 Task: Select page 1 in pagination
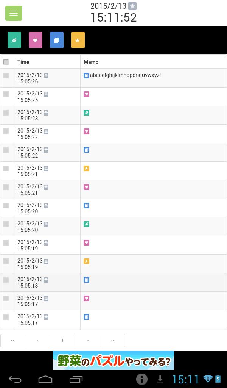[x=62, y=341]
